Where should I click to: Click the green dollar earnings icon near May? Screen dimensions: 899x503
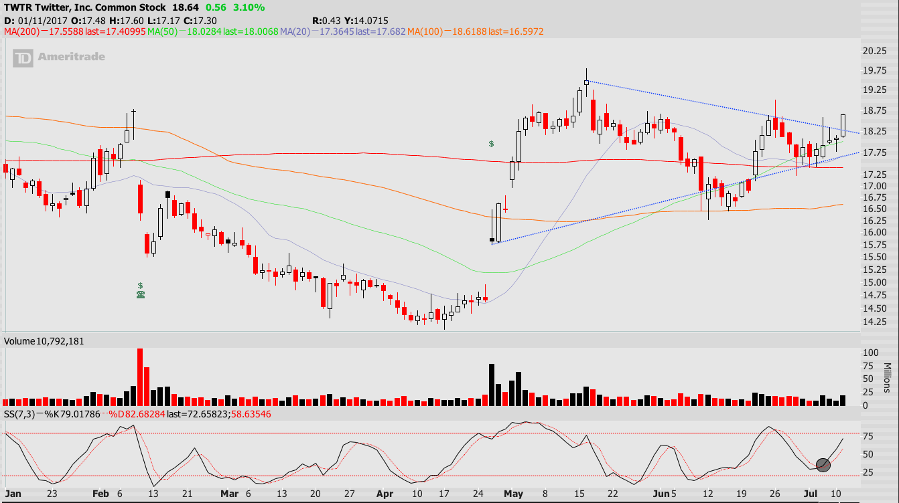(492, 144)
